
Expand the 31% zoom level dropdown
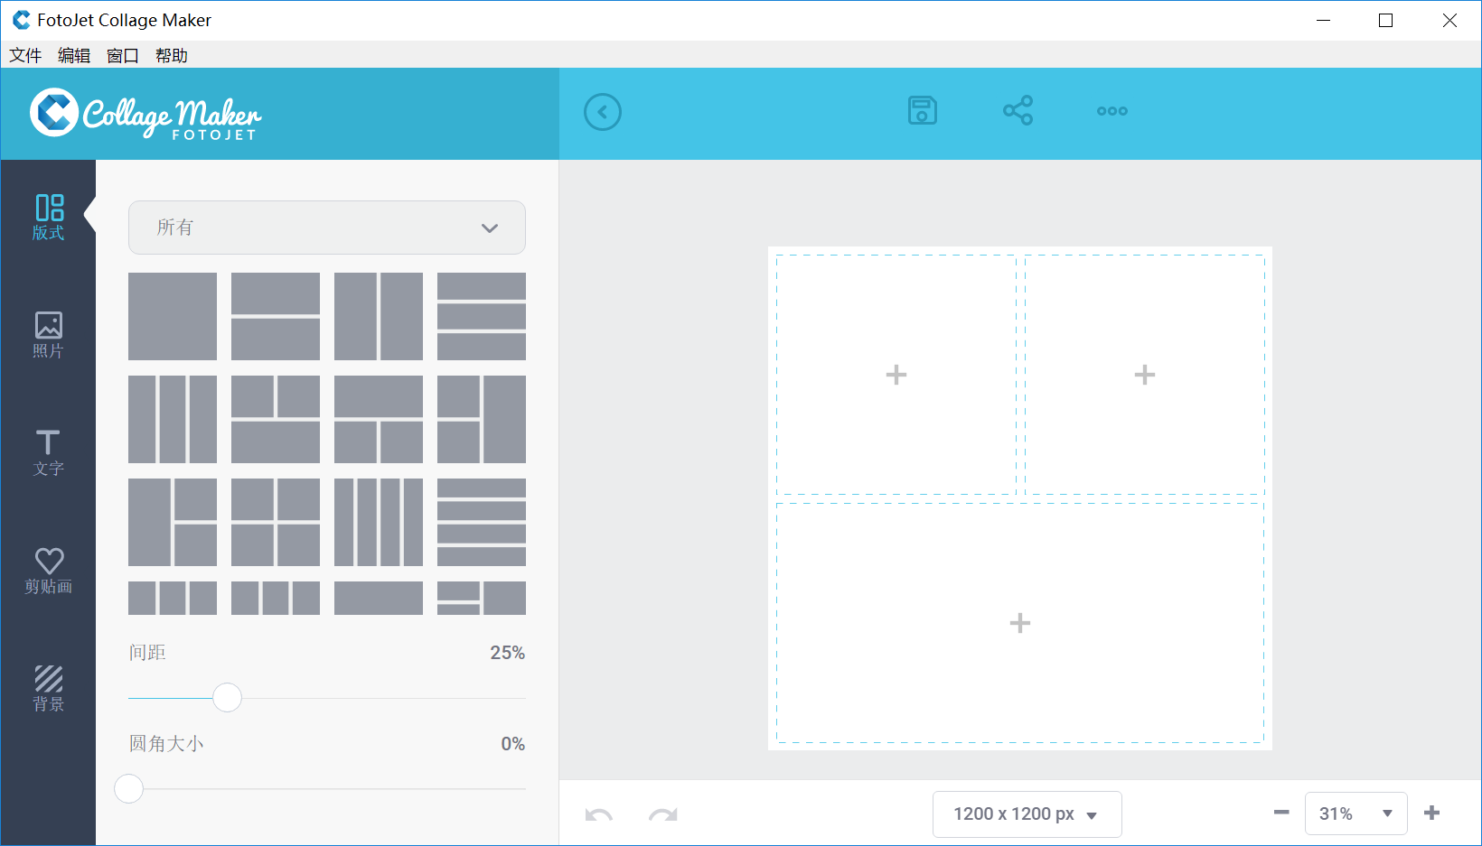click(1355, 813)
